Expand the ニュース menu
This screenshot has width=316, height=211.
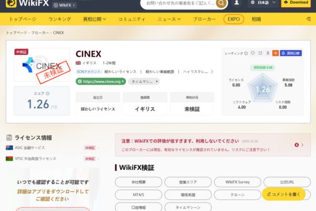coord(169,19)
